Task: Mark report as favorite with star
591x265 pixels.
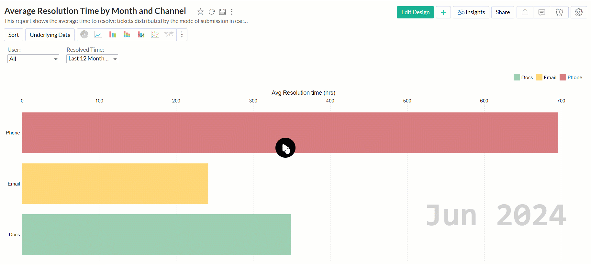Action: tap(200, 12)
